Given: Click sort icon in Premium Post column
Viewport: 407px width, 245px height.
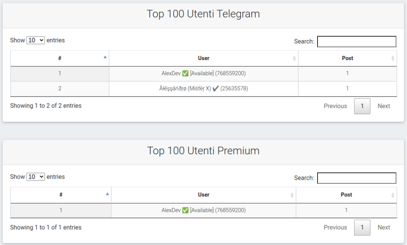Looking at the screenshot, I should pos(393,195).
